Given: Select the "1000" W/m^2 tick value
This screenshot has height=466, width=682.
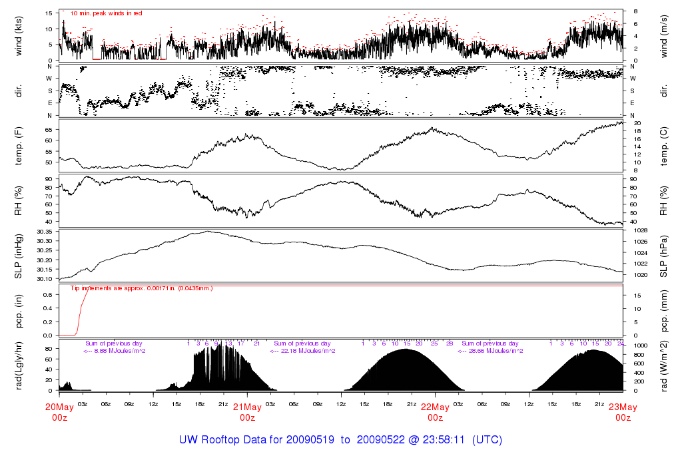Looking at the screenshot, I should tap(641, 346).
